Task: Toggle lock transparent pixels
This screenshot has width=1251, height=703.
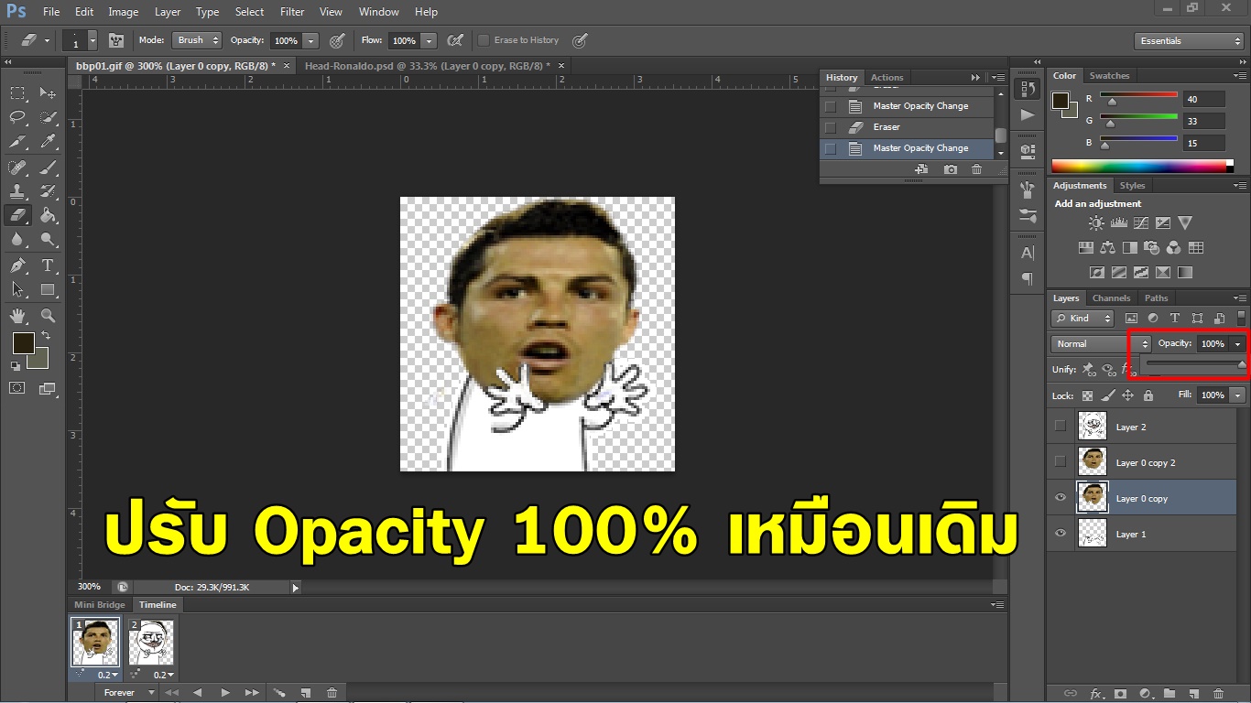Action: [1087, 395]
